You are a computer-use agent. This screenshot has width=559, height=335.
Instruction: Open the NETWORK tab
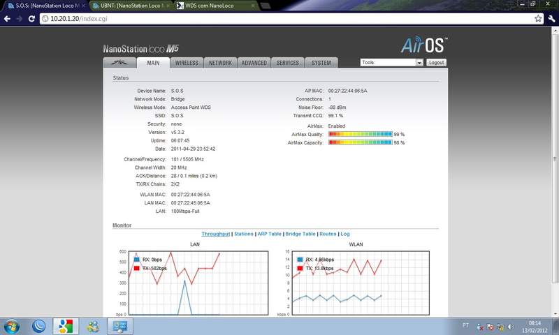coord(220,63)
